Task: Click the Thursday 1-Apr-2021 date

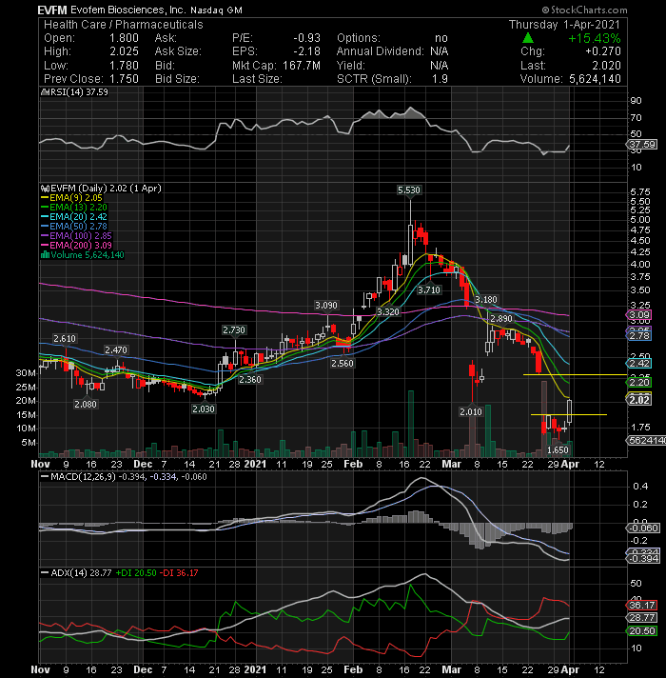Action: 564,25
